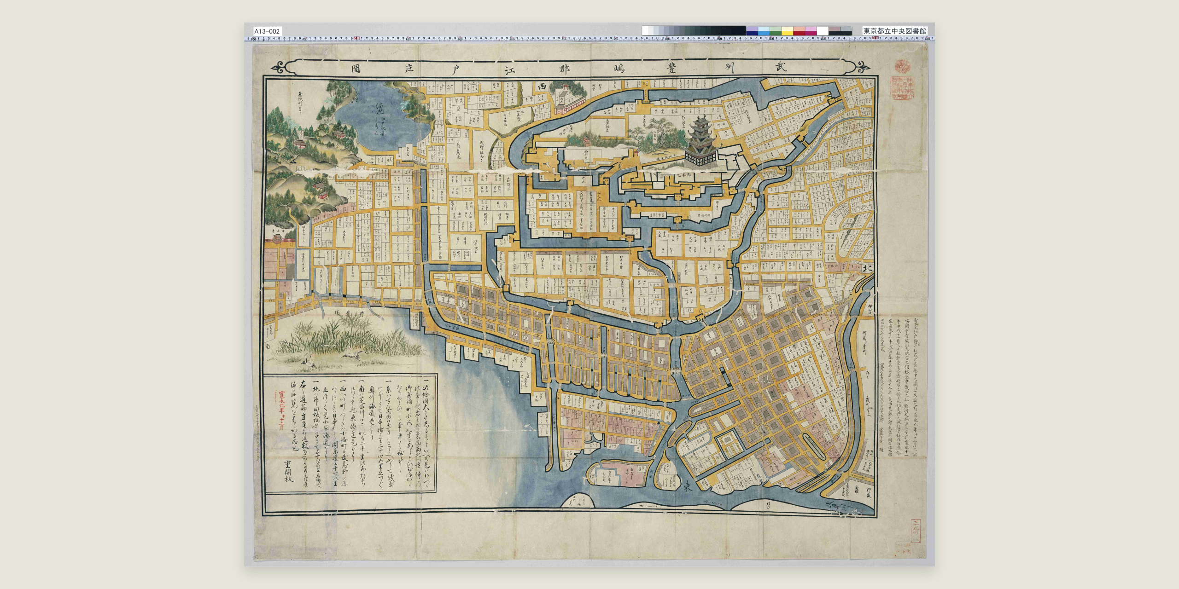Click the red swatch on color bar
The image size is (1179, 589).
(x=799, y=32)
